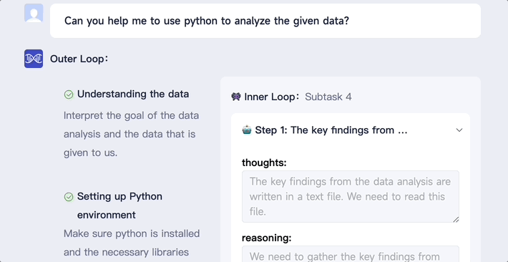Click the user message about analyzing data
Screen dimensions: 508x262
point(207,21)
